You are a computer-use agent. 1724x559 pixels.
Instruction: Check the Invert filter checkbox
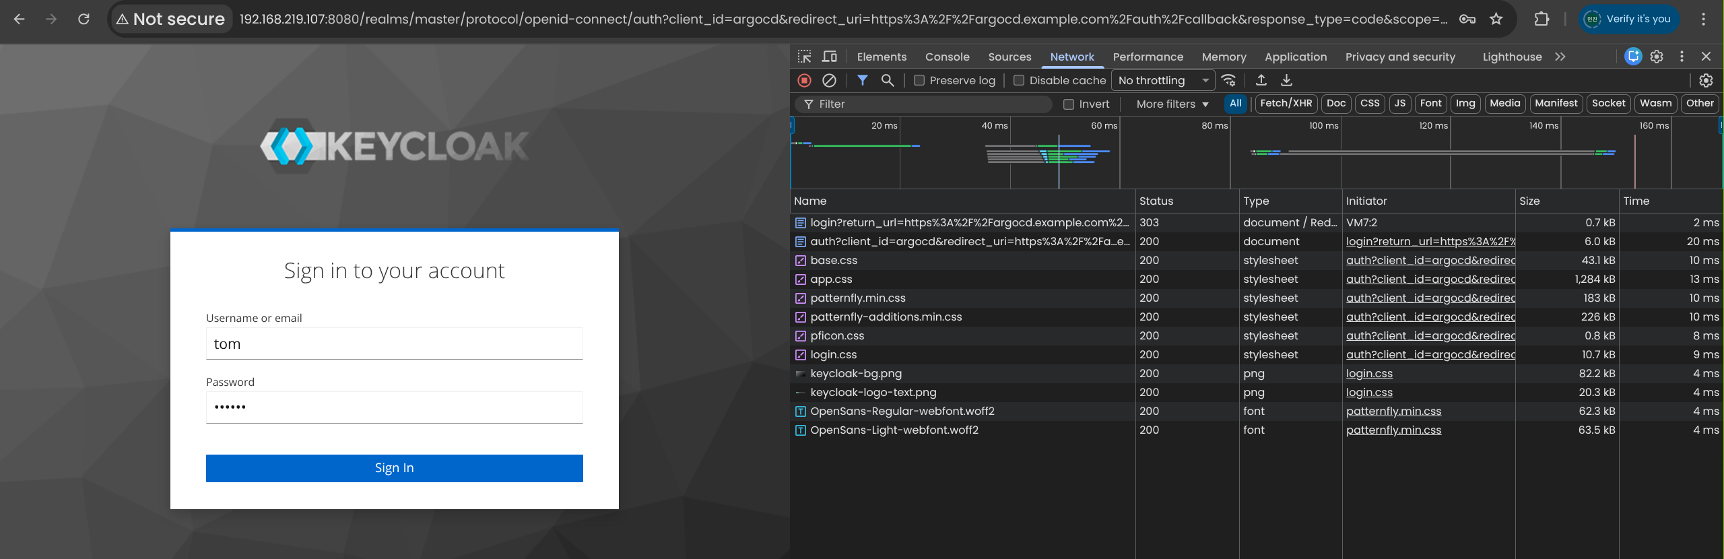point(1068,104)
